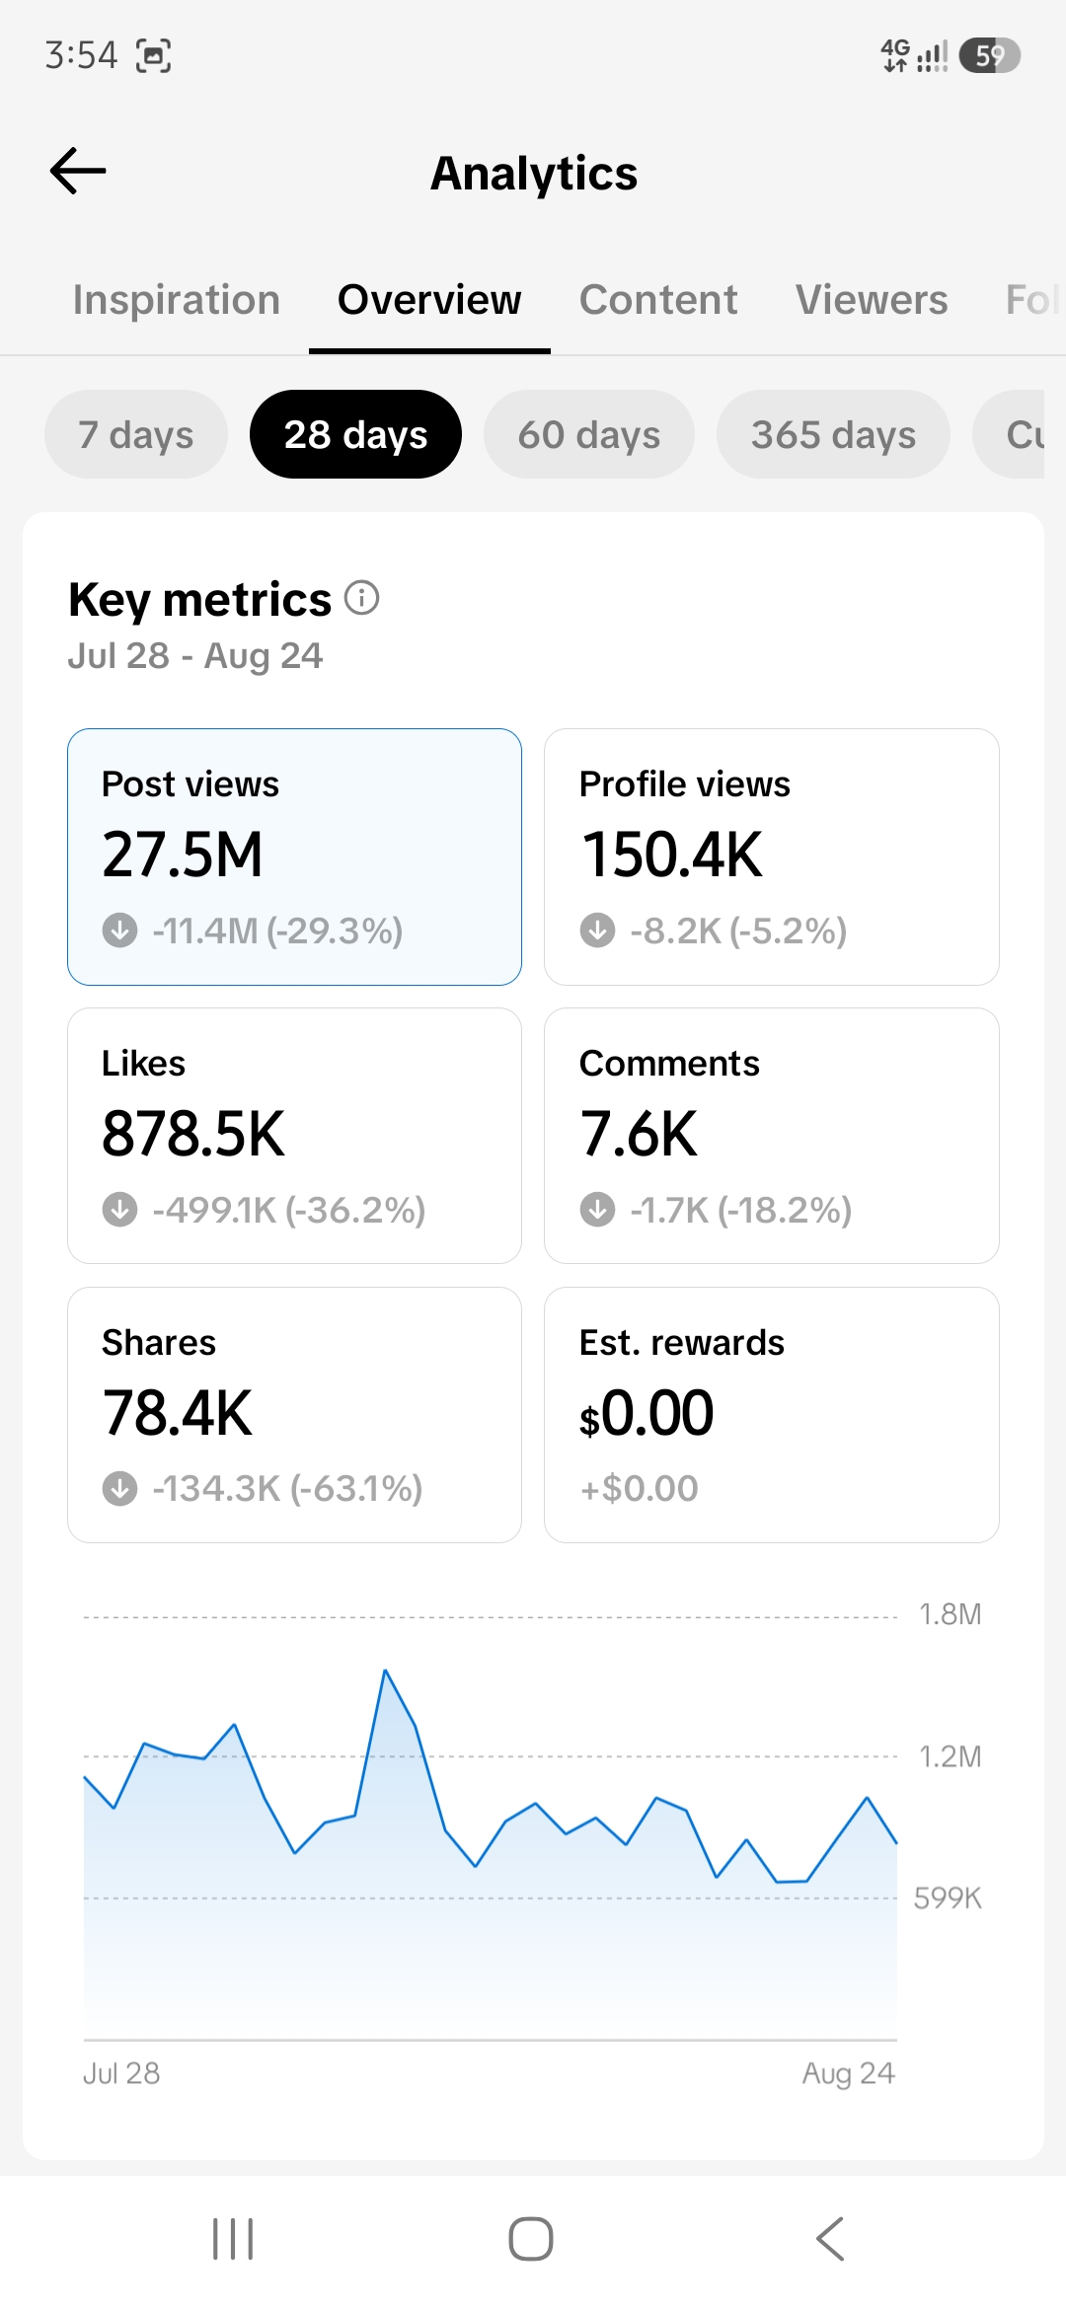
Task: Tap the decrease arrow icon under Shares
Action: tap(120, 1488)
